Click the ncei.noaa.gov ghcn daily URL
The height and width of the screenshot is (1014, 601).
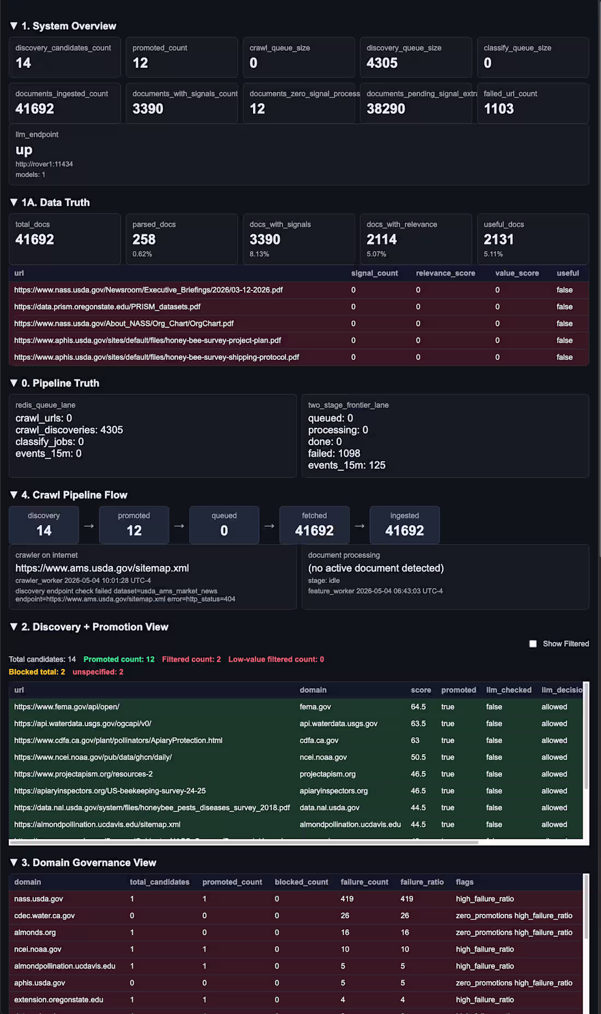click(x=93, y=757)
